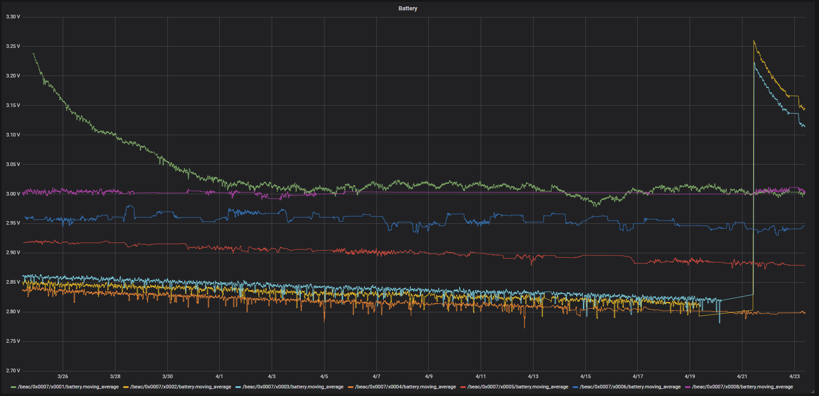
Task: Click the 3.00 V y-axis label
Action: [13, 194]
